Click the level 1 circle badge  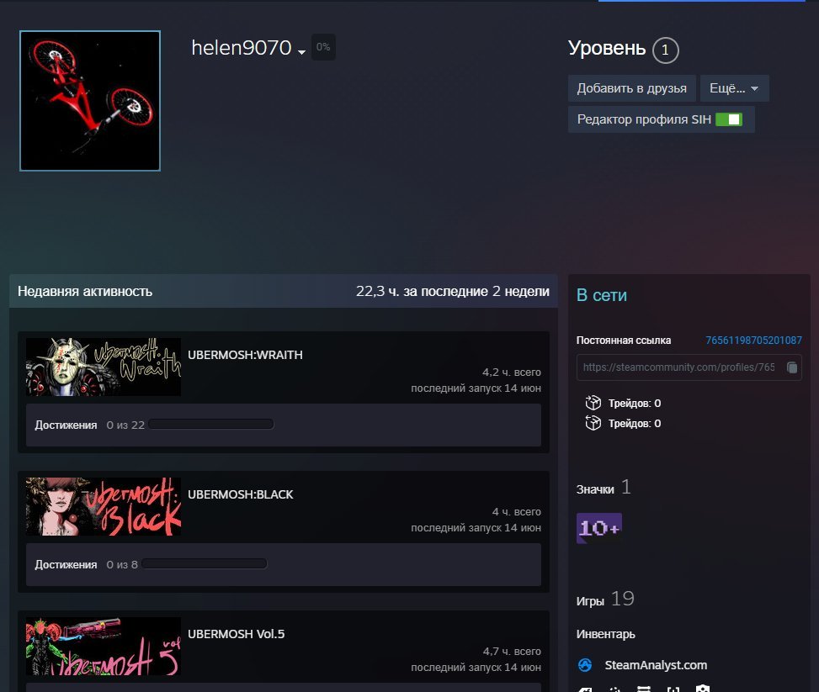pyautogui.click(x=665, y=50)
